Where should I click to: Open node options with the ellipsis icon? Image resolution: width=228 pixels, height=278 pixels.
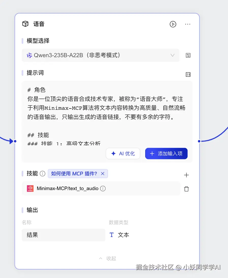188,24
